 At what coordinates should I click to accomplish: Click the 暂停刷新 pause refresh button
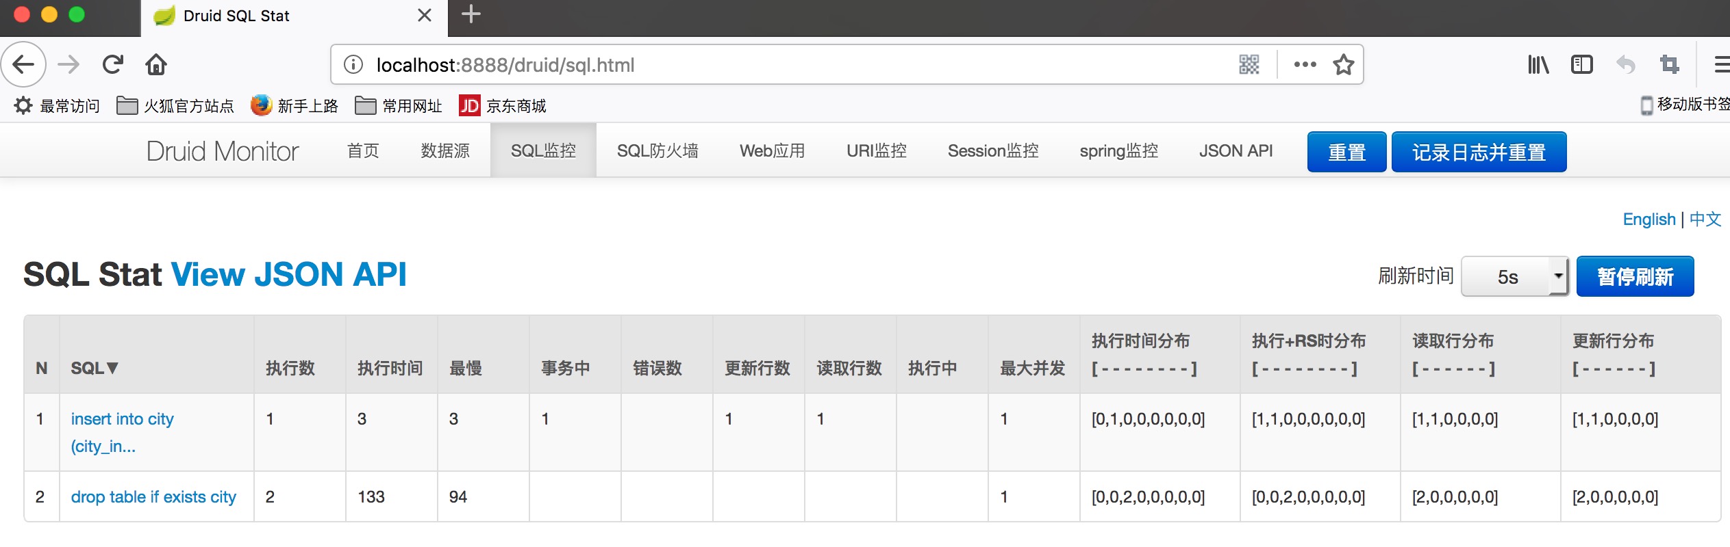click(x=1635, y=276)
